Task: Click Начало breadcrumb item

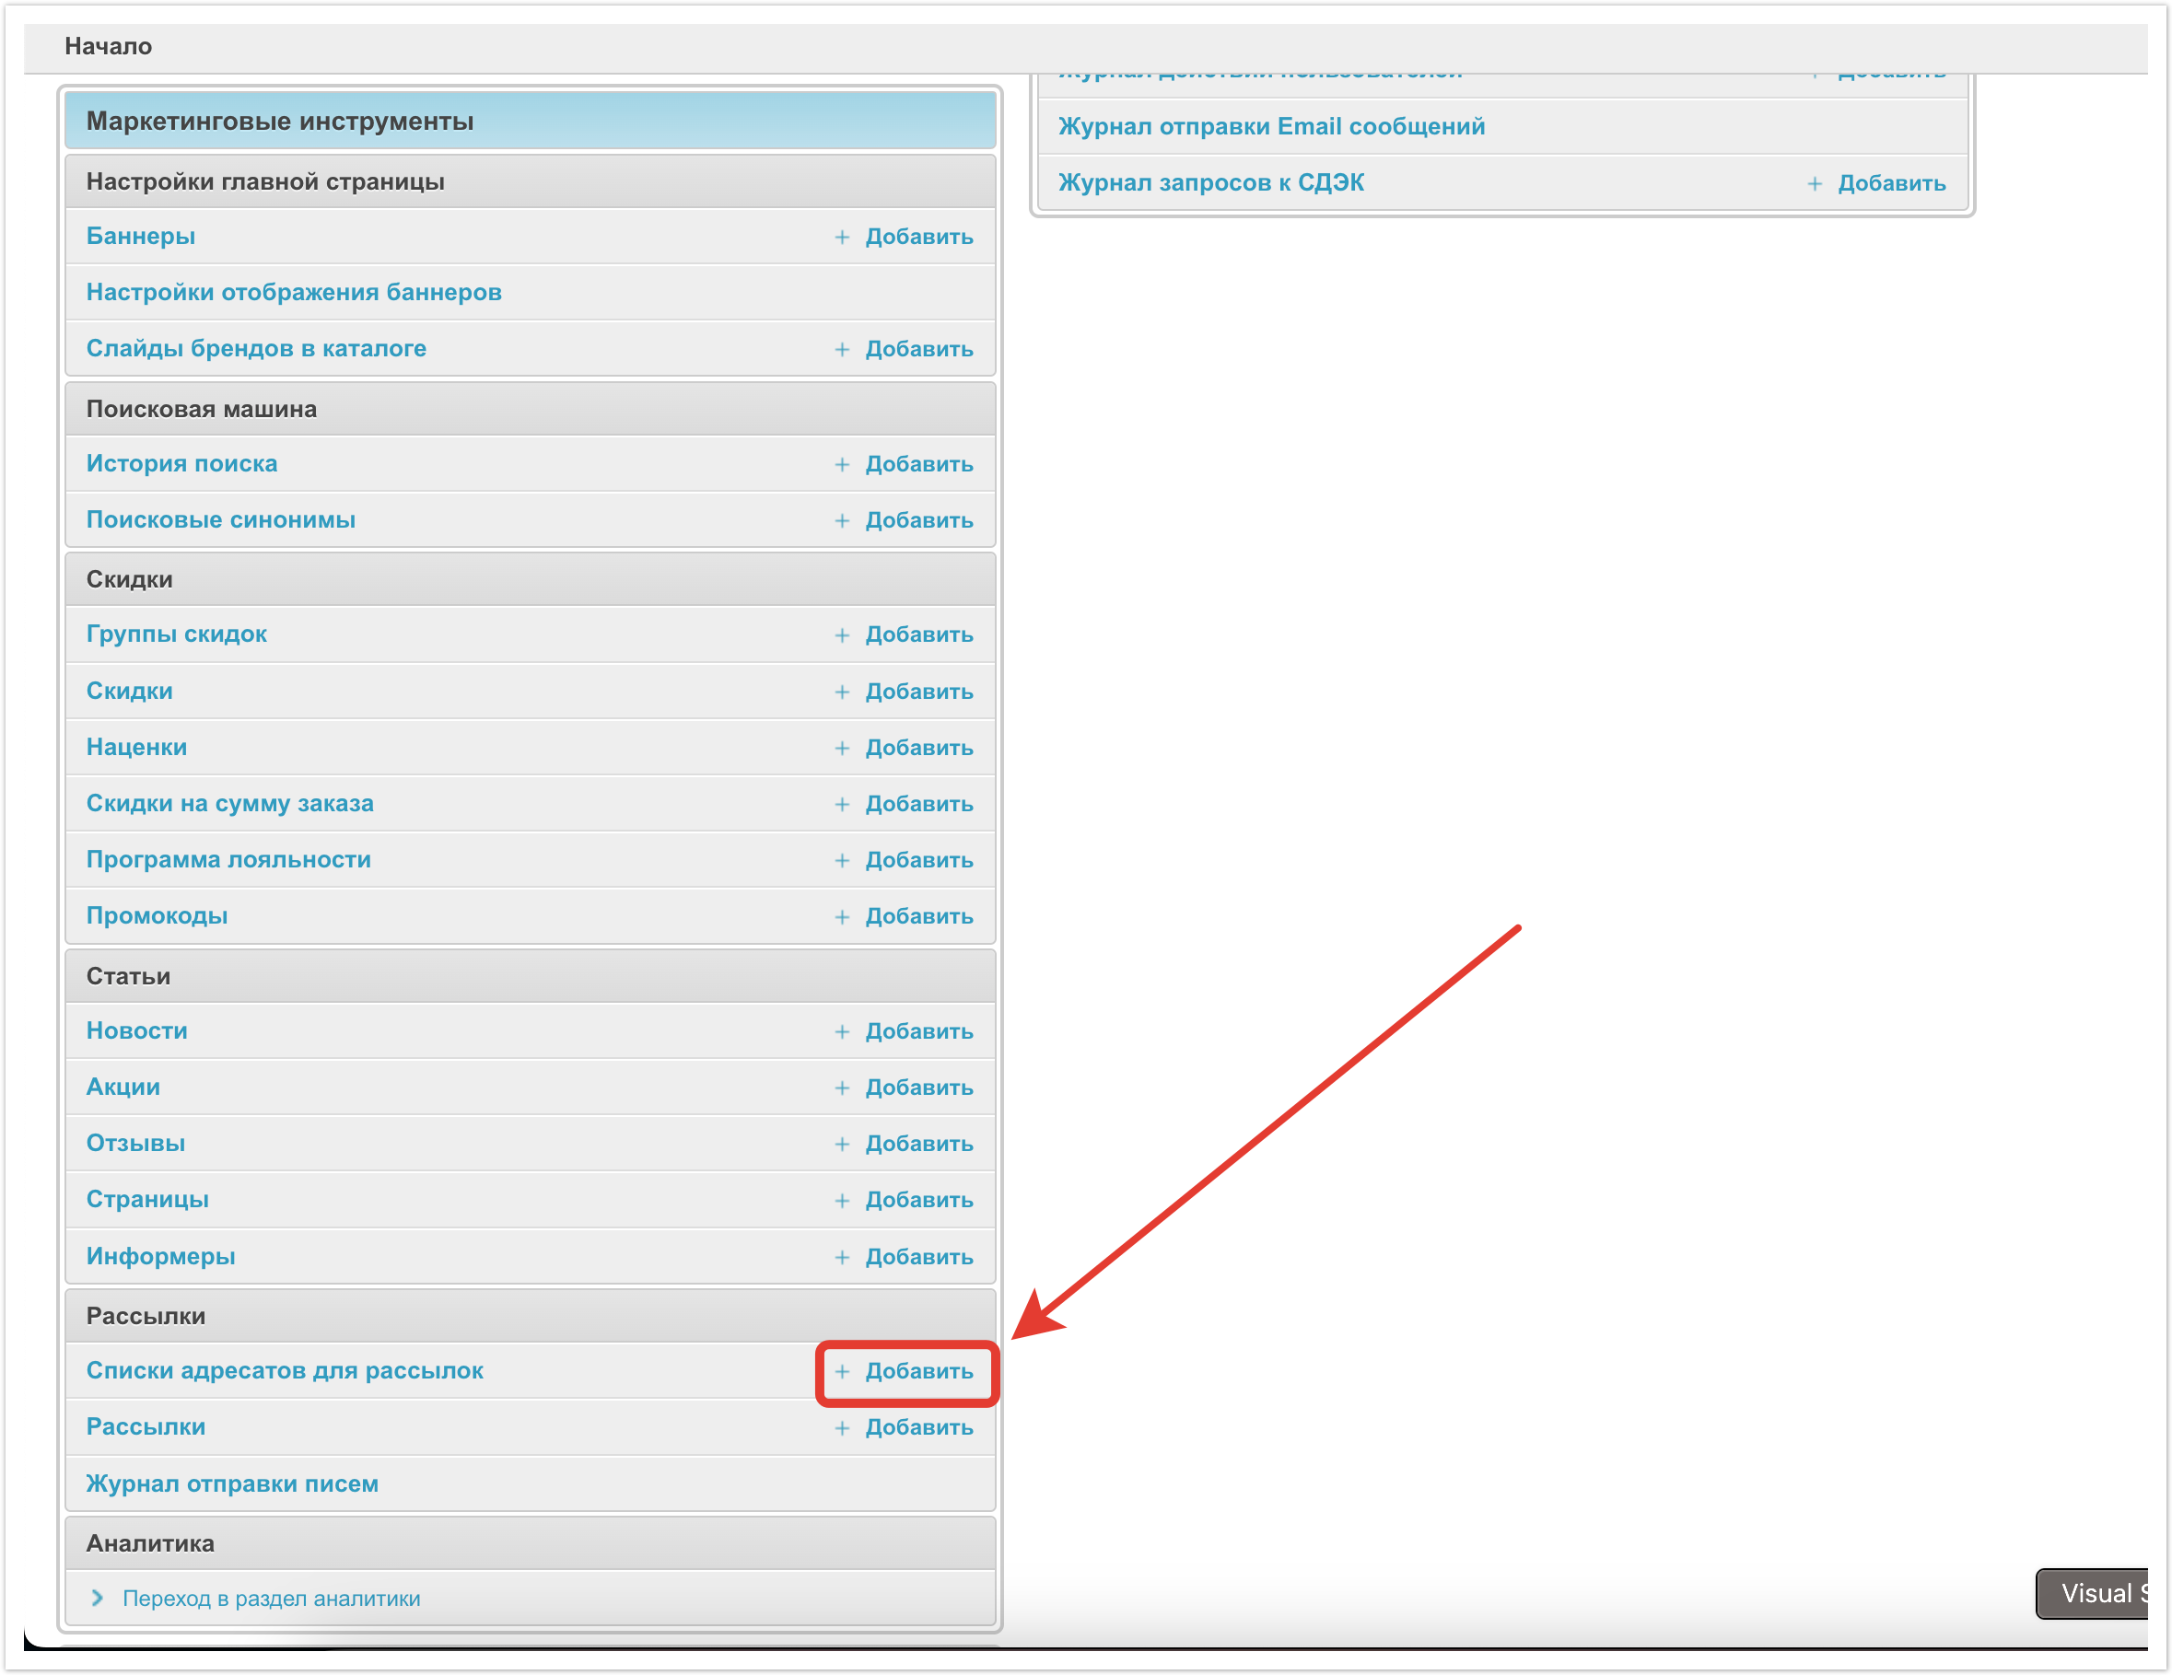Action: pyautogui.click(x=108, y=46)
